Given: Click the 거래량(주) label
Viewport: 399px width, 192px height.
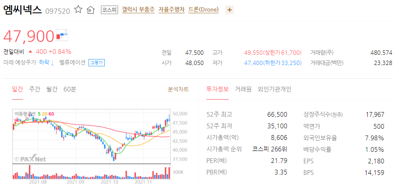Looking at the screenshot, I should coord(322,53).
